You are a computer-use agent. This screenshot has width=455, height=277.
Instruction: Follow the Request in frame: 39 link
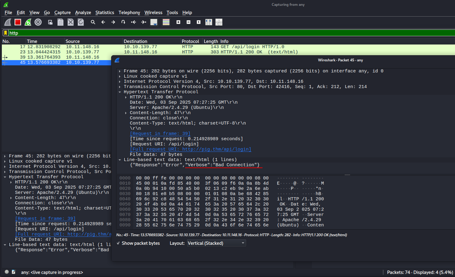click(x=160, y=134)
